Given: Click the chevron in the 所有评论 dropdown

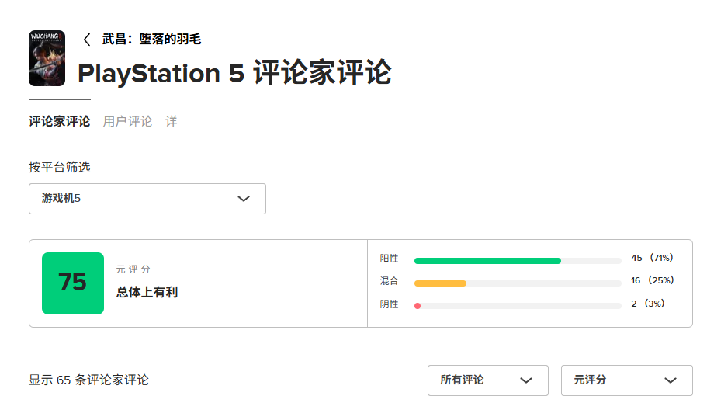Looking at the screenshot, I should [x=526, y=380].
